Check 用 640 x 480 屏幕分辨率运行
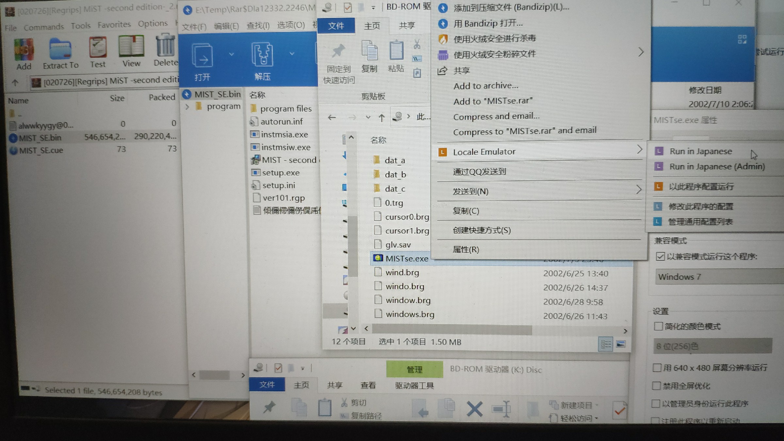784x441 pixels. [657, 368]
